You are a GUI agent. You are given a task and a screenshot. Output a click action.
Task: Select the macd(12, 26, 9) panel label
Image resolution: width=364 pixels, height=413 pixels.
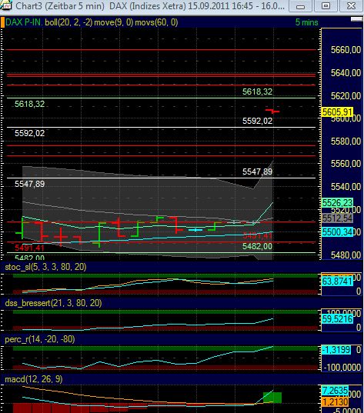34,379
